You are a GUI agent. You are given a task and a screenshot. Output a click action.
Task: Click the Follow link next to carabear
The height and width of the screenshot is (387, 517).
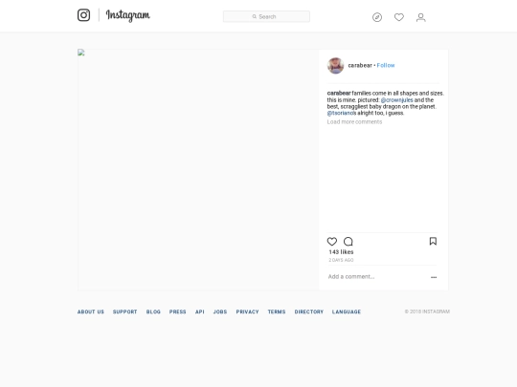[386, 66]
